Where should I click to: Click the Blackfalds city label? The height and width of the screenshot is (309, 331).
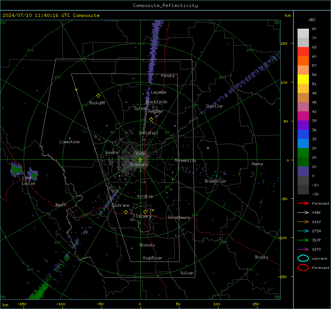(x=156, y=102)
